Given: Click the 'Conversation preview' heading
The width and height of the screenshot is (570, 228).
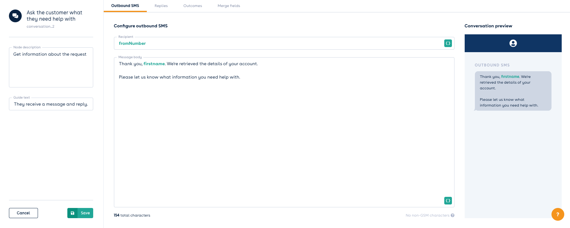Looking at the screenshot, I should [488, 26].
